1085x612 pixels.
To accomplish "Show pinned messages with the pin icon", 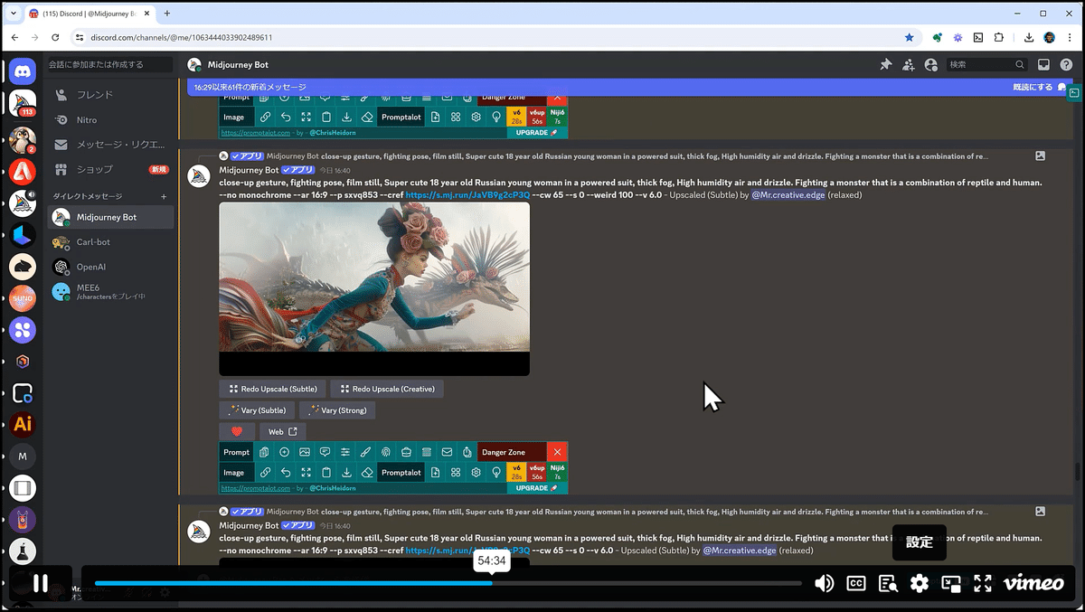I will 886,65.
